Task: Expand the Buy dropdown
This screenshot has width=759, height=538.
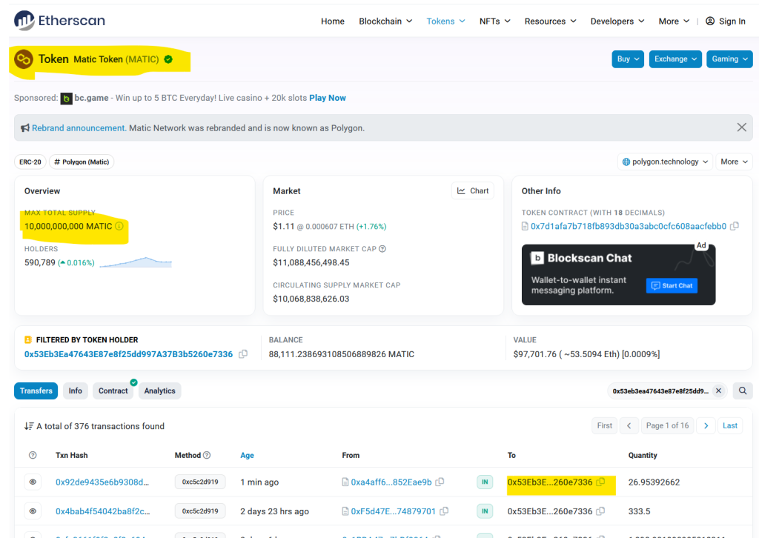Action: pos(628,59)
